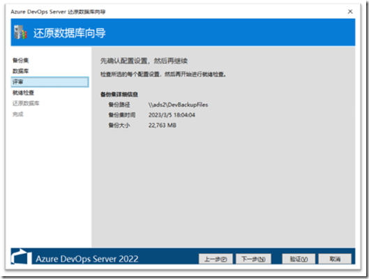
Task: Click the 备份集详细信息 section heading
Action: point(119,94)
